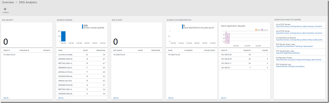Click the REQUESTS column header

point(247,50)
